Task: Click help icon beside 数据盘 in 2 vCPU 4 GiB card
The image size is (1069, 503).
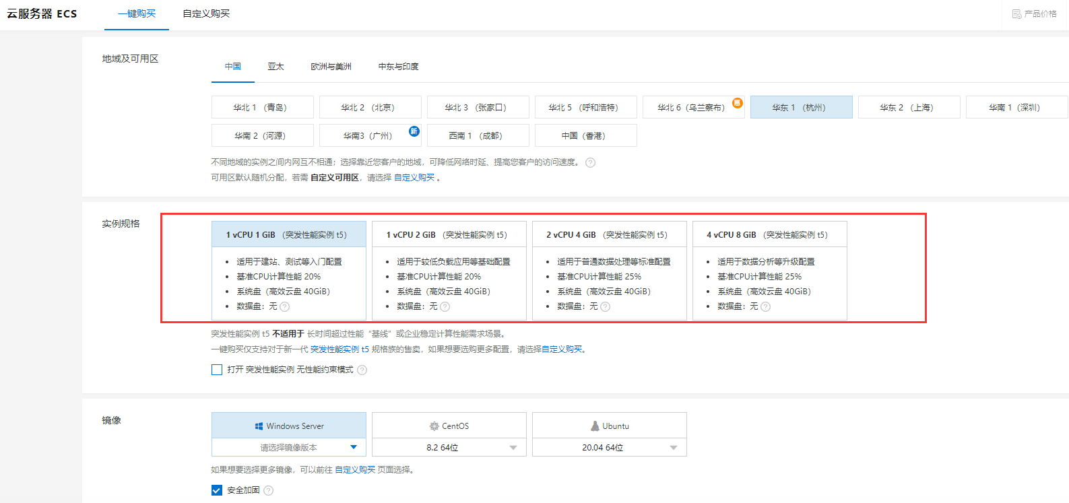Action: [x=605, y=306]
